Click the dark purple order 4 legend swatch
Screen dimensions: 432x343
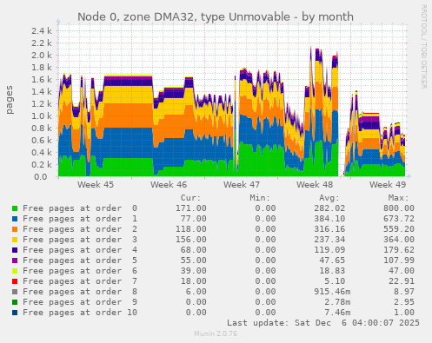pos(15,250)
